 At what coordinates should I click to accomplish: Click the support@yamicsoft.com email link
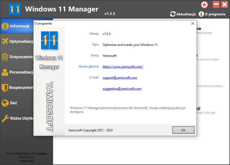pos(120,78)
